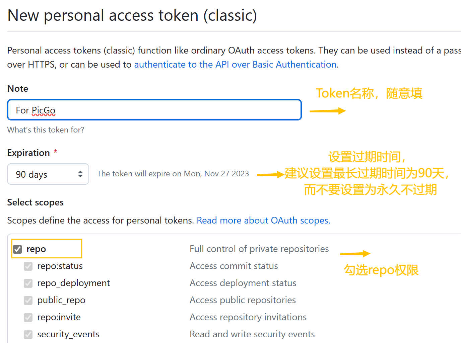Toggle the public_repo checkbox
461x343 pixels.
pos(28,301)
